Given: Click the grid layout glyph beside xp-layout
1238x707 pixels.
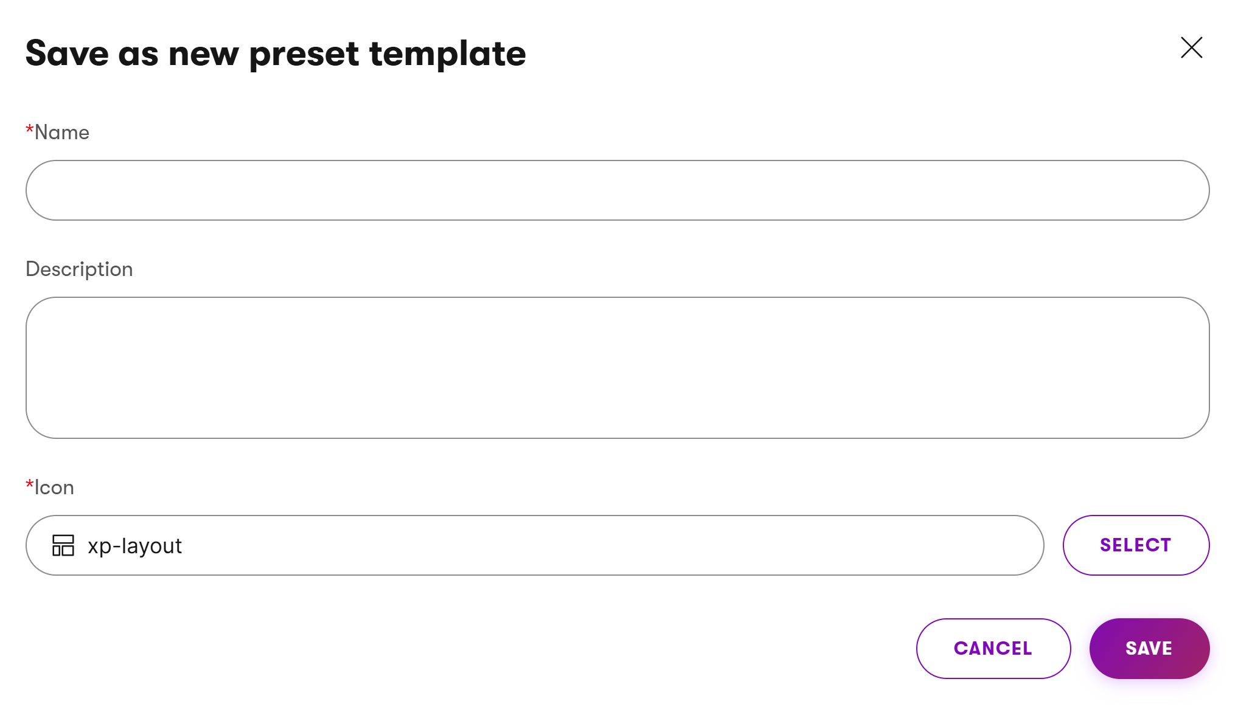Looking at the screenshot, I should [63, 545].
